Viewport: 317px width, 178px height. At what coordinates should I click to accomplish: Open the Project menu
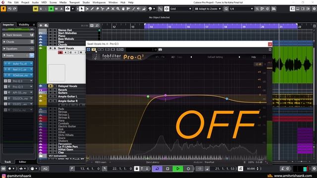[x=25, y=2]
